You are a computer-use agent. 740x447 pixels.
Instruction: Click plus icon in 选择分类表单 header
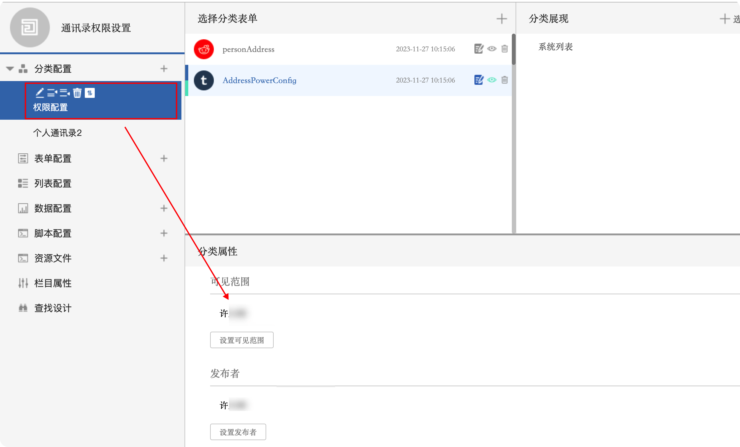(501, 19)
